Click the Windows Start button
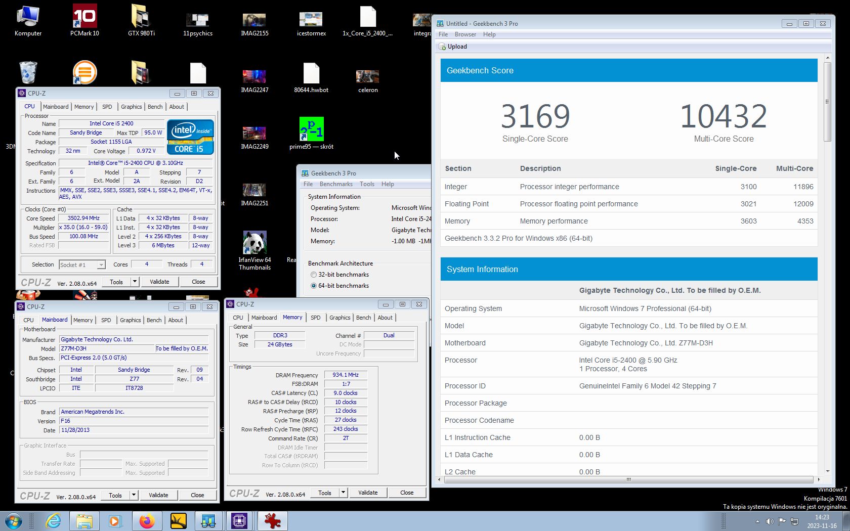 point(14,521)
